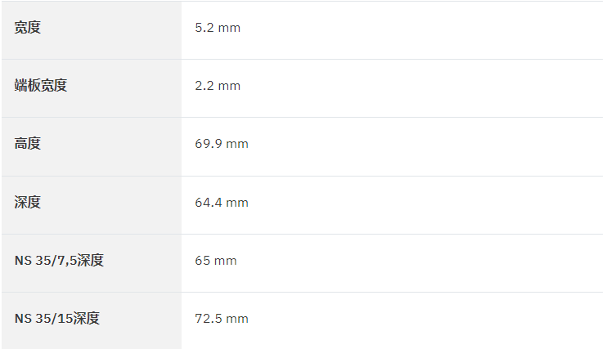Click the 深度 row label
611x349 pixels.
(x=27, y=202)
